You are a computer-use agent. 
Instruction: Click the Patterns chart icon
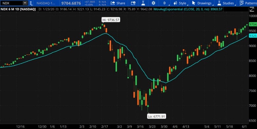pyautogui.click(x=242, y=3)
